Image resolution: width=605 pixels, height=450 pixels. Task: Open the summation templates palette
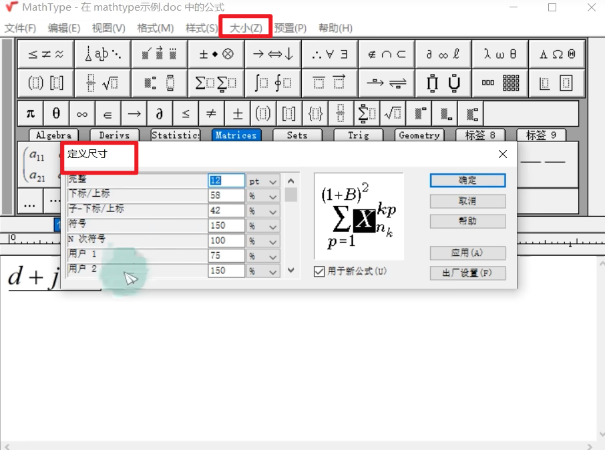click(216, 83)
